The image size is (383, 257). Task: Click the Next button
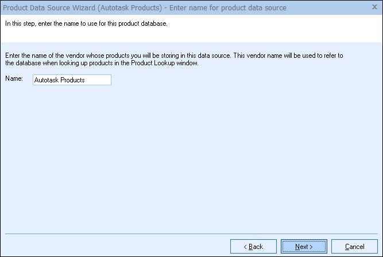point(304,246)
